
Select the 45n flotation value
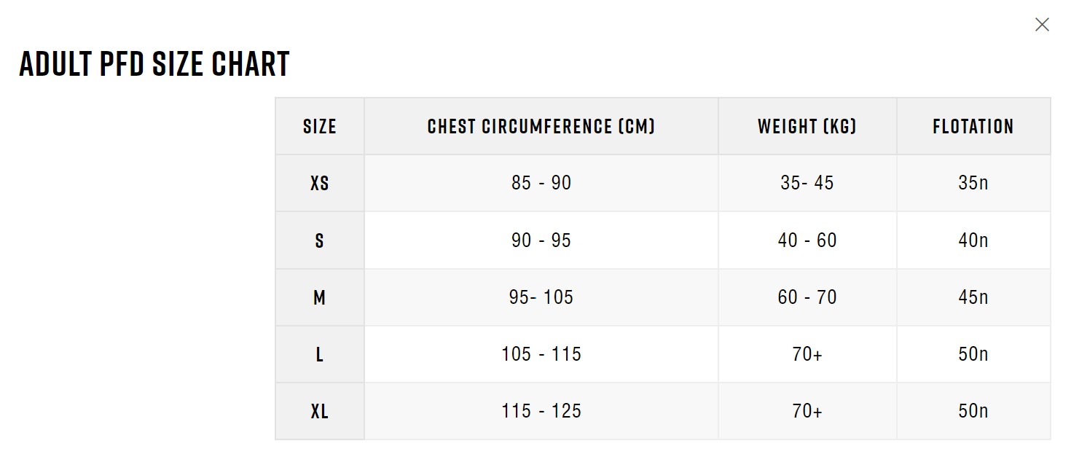click(x=973, y=297)
